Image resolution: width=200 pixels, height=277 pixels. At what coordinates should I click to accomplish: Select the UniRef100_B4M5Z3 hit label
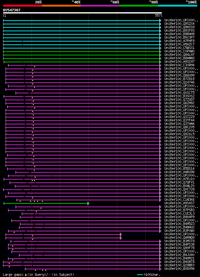pyautogui.click(x=179, y=224)
